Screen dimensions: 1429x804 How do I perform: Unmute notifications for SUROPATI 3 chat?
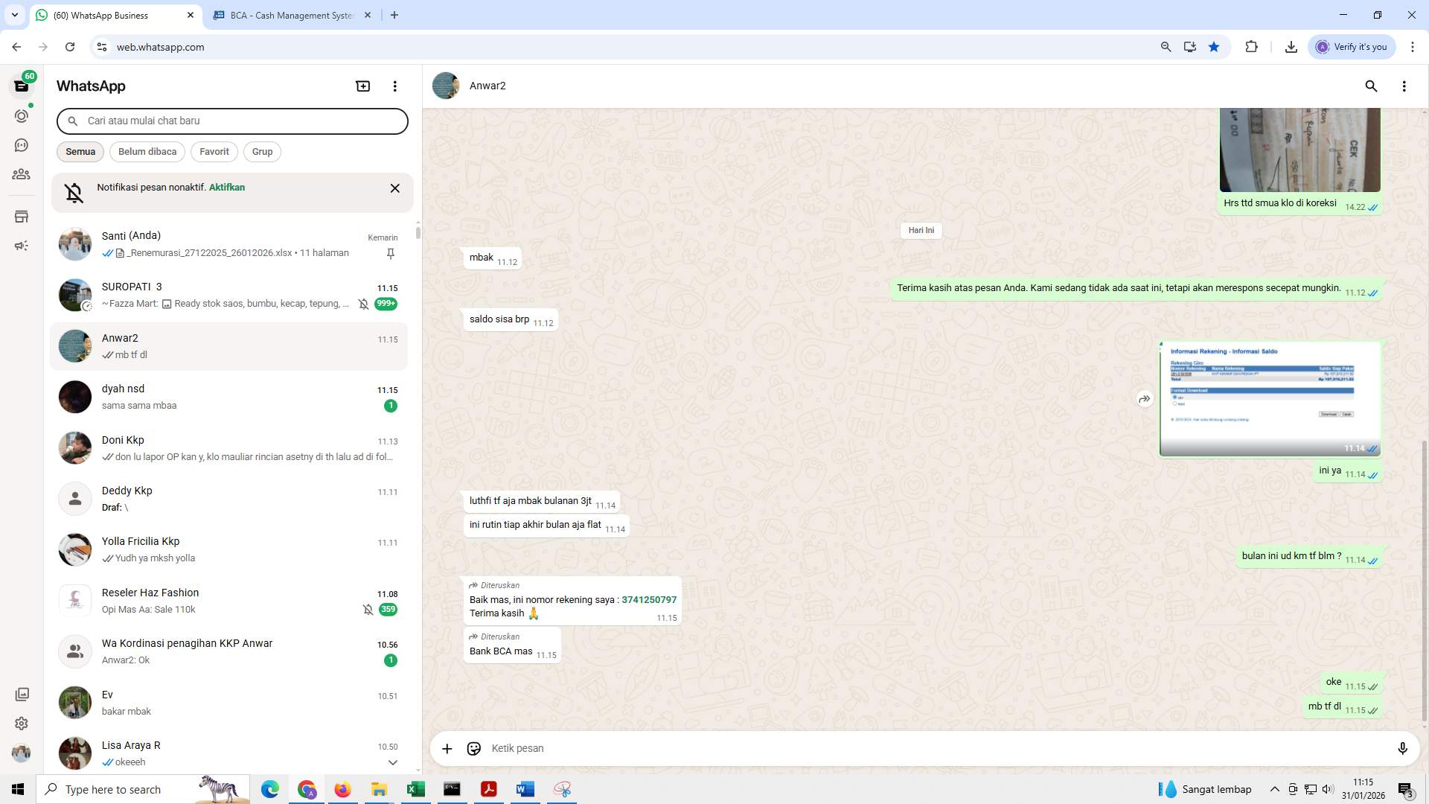[x=363, y=304]
